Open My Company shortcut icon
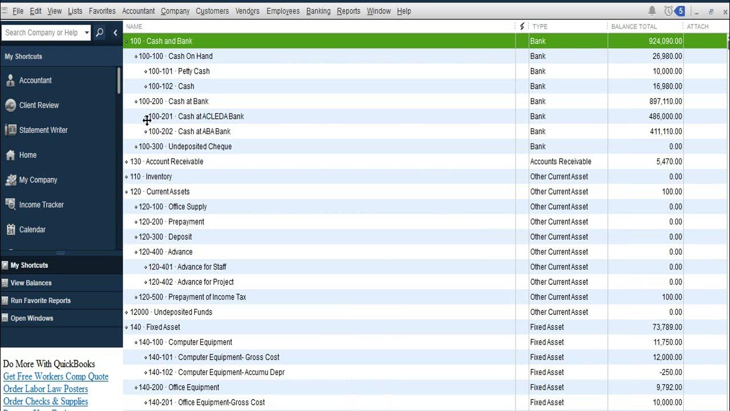 pyautogui.click(x=10, y=180)
